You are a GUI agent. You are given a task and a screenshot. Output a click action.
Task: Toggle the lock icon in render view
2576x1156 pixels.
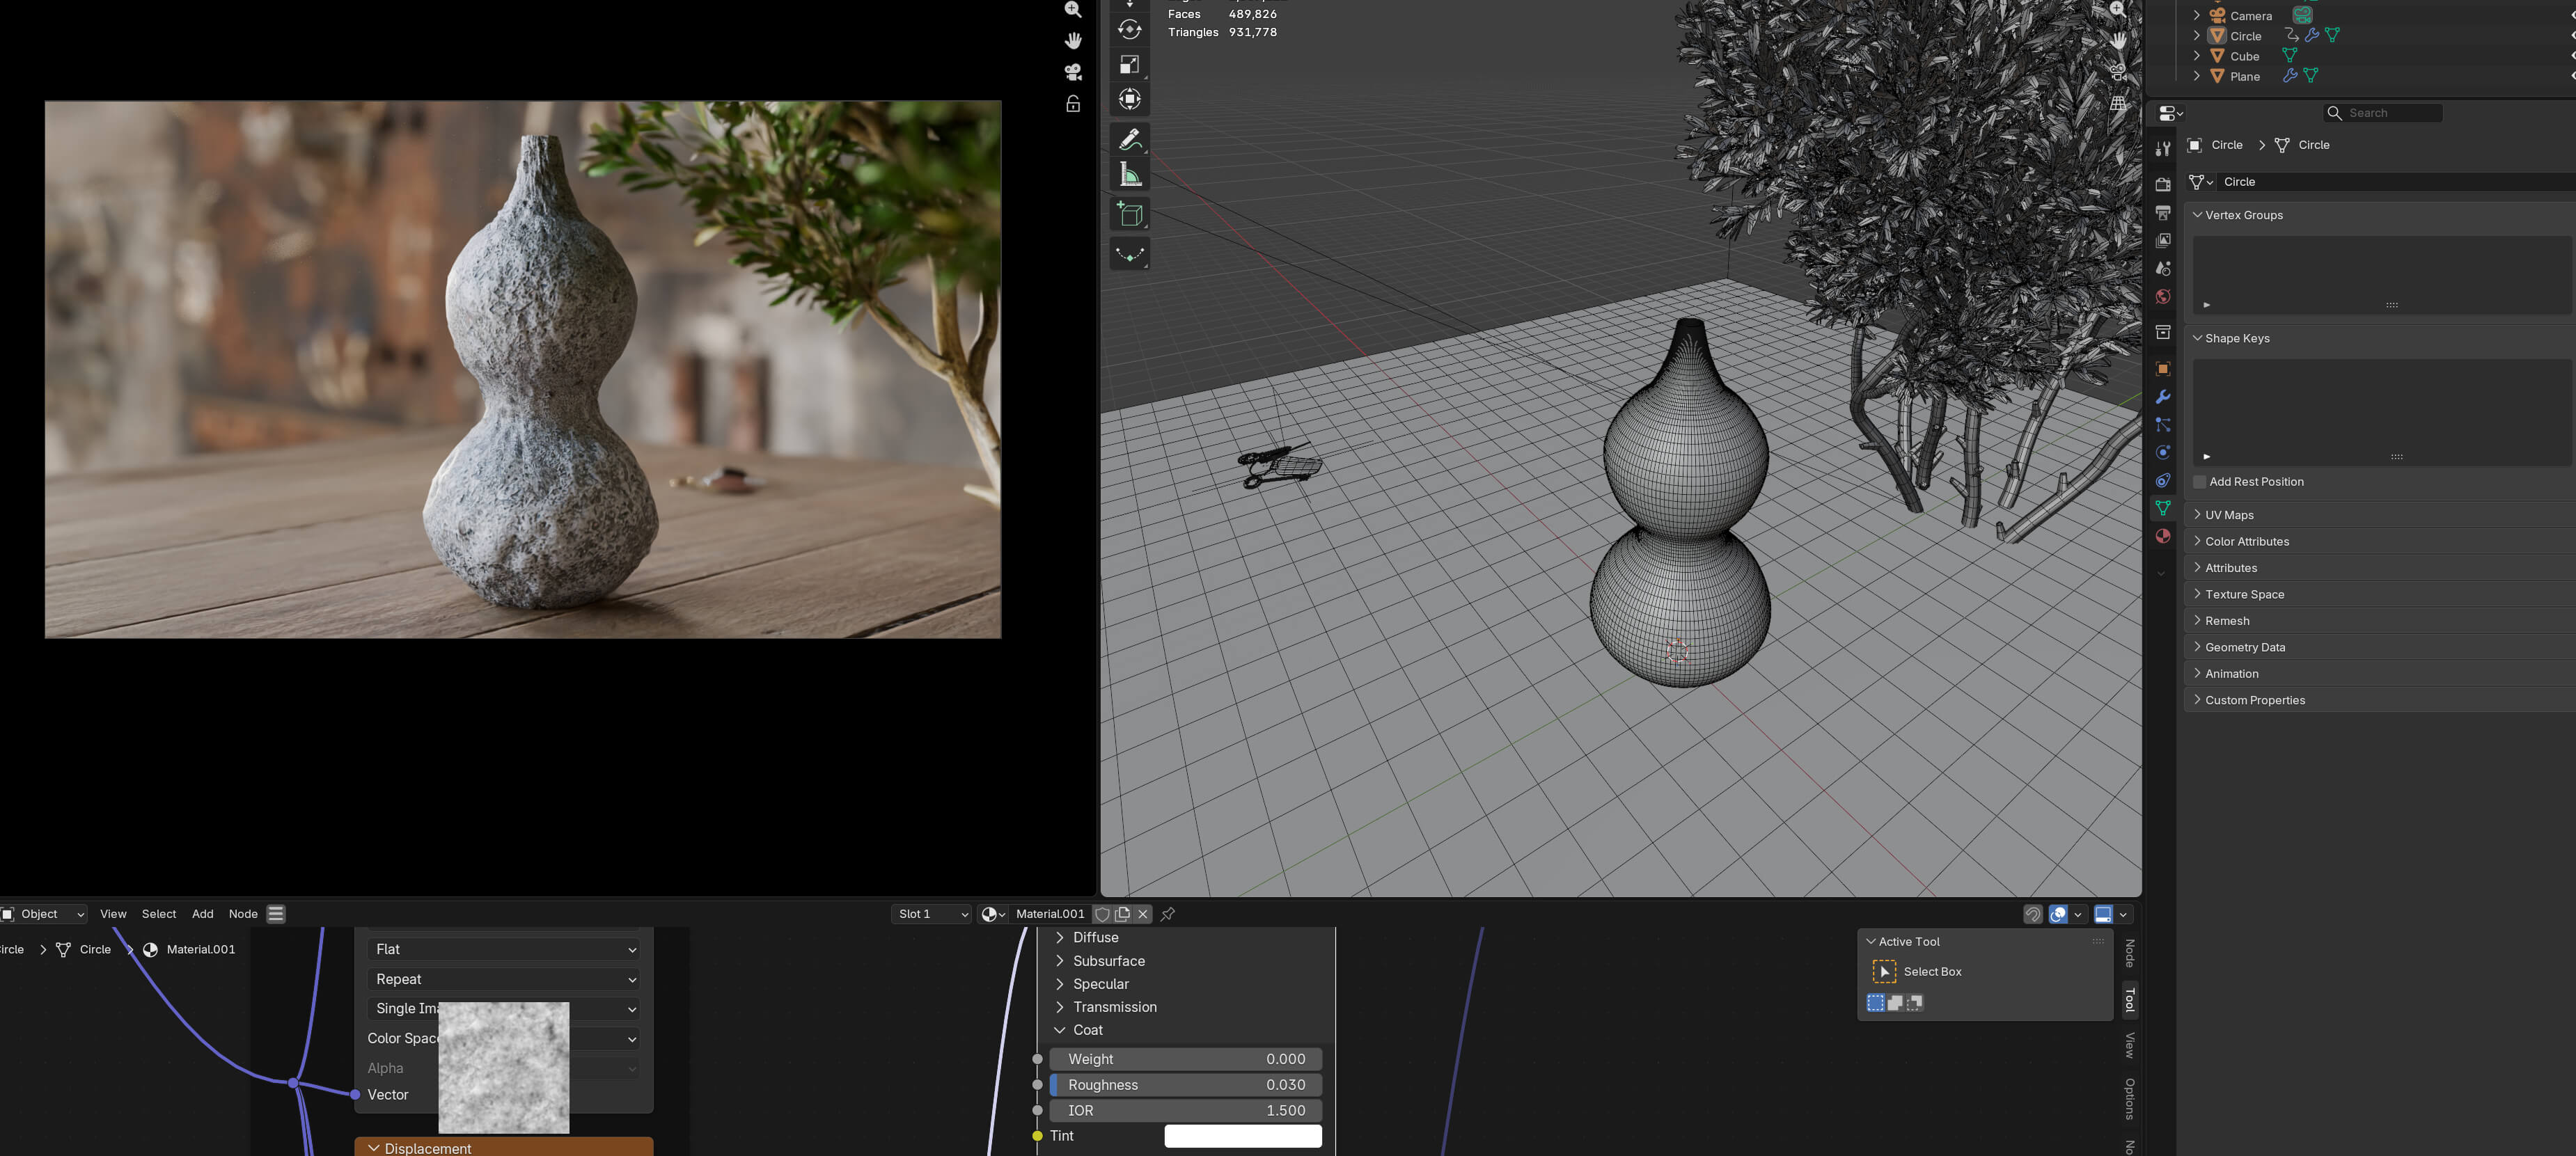point(1073,104)
